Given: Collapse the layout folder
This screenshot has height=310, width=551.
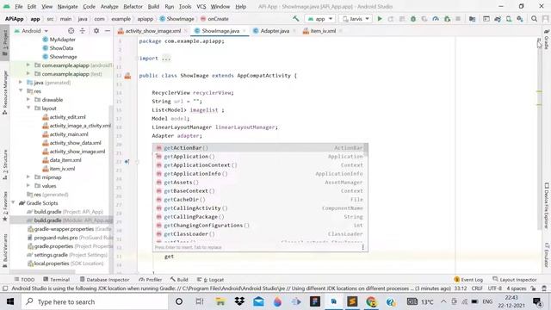Looking at the screenshot, I should coord(28,108).
